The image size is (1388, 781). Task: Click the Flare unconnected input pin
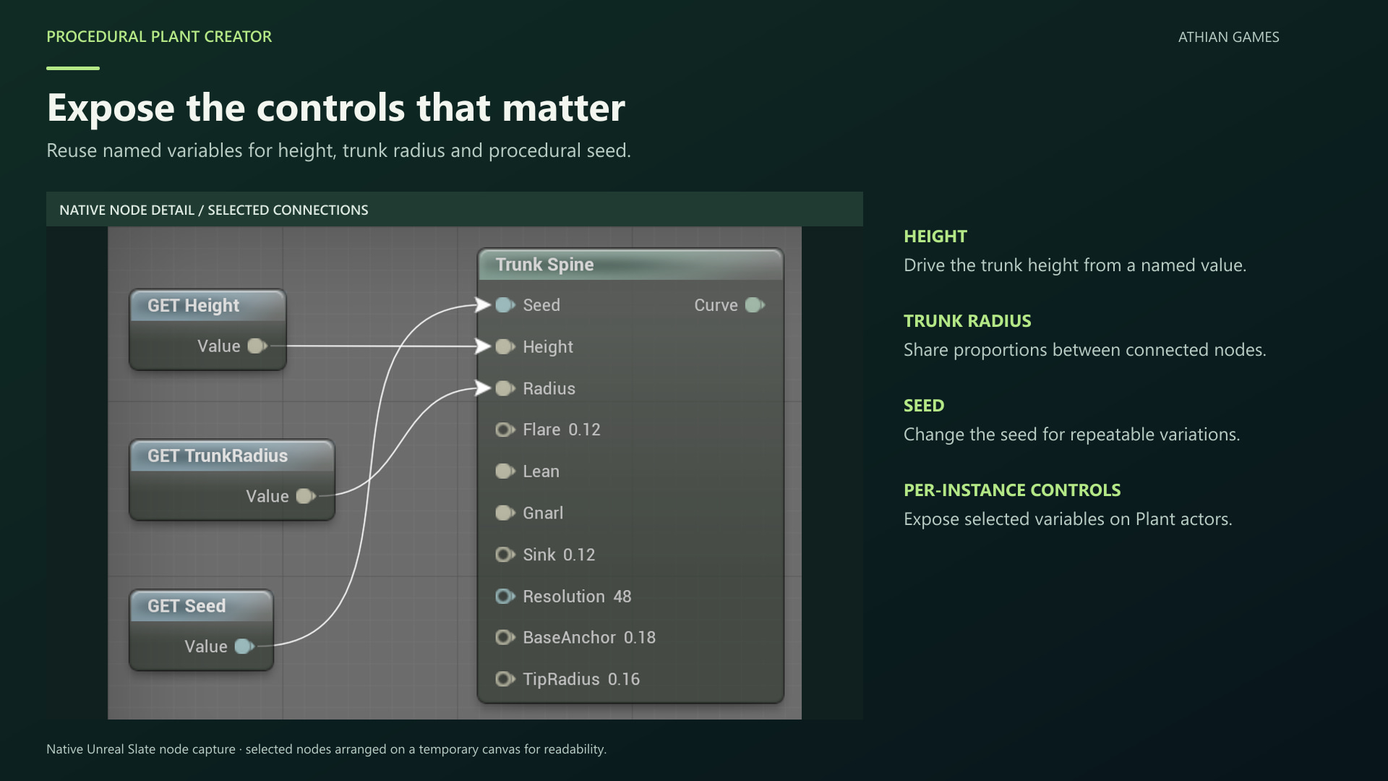click(505, 430)
